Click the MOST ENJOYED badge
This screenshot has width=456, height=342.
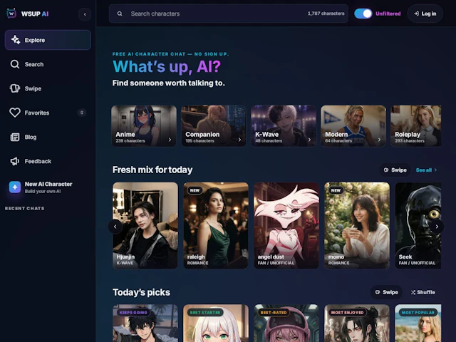tap(347, 312)
